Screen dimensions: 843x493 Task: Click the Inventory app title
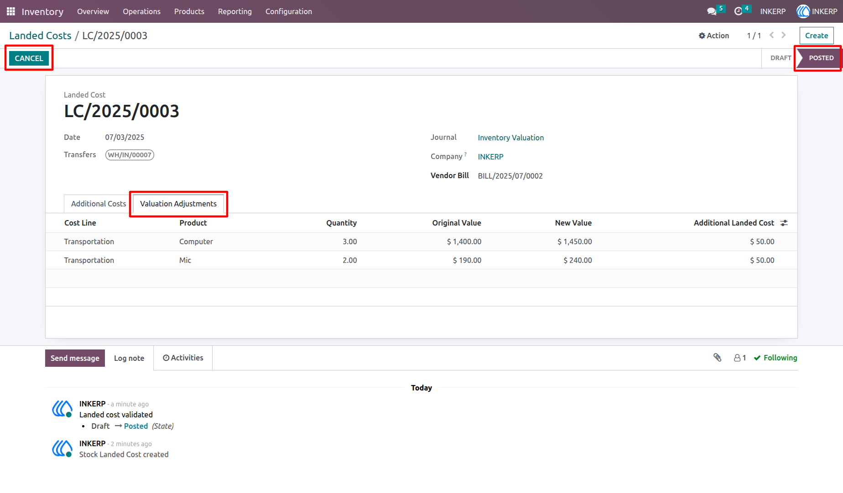pos(42,12)
